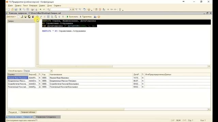Open the Действия dropdown menu
The width and height of the screenshot is (218, 122).
coord(11,17)
